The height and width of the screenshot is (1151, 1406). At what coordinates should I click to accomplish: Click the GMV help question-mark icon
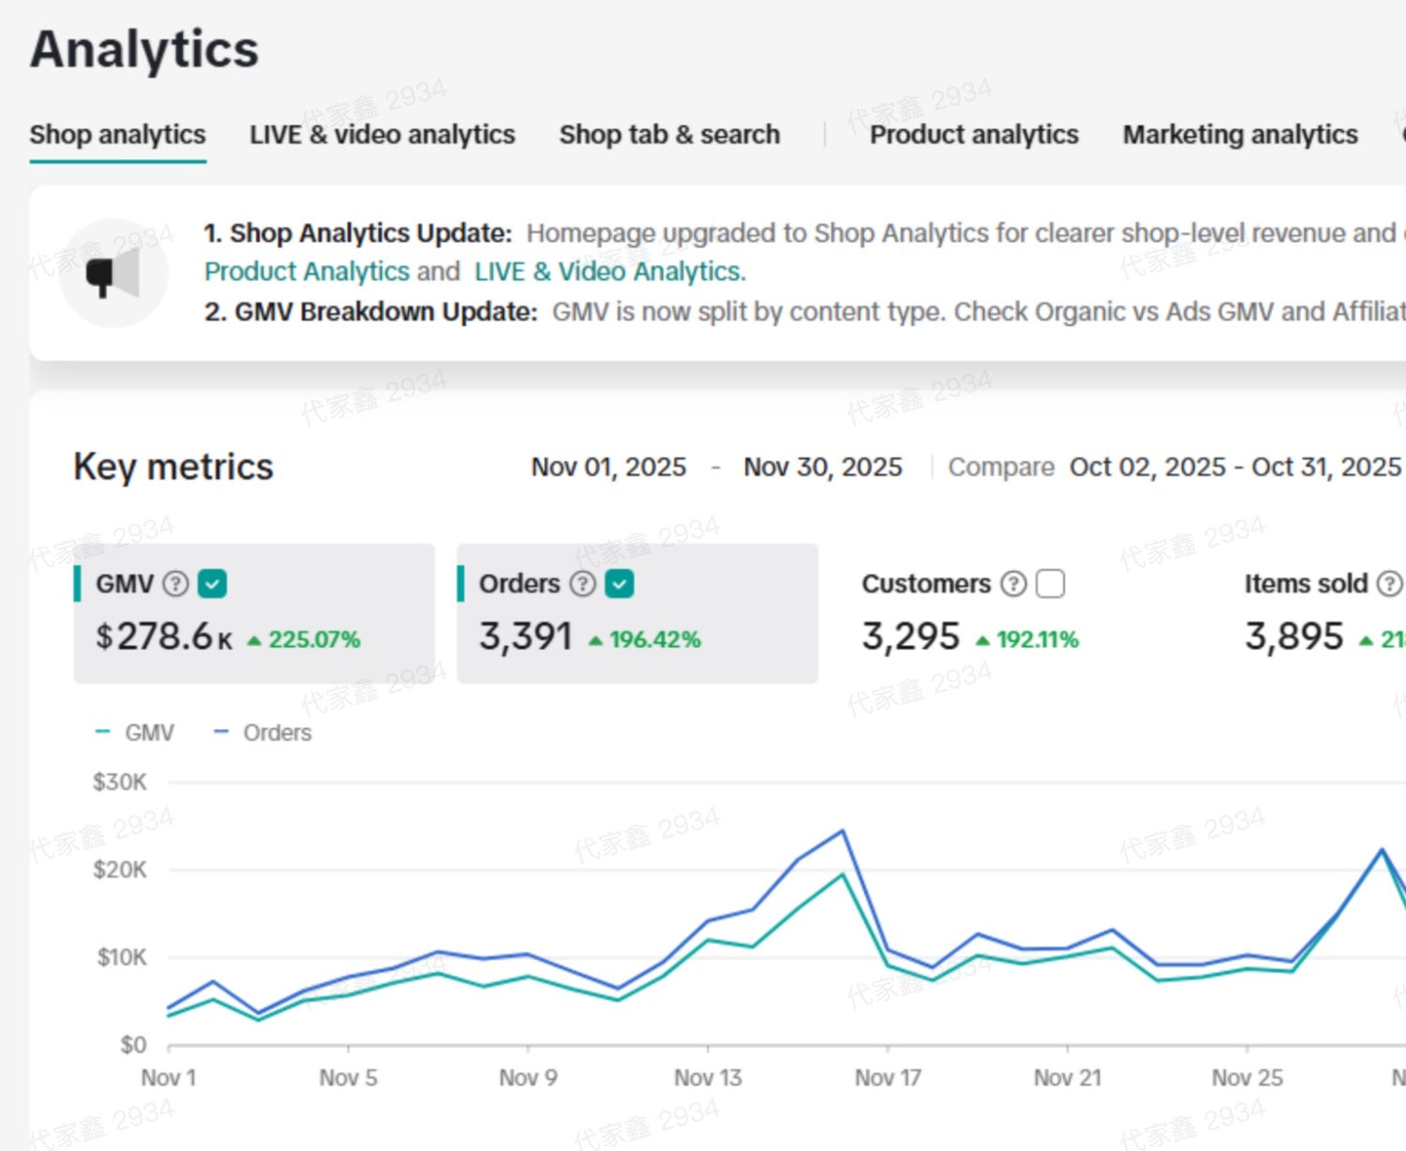175,584
